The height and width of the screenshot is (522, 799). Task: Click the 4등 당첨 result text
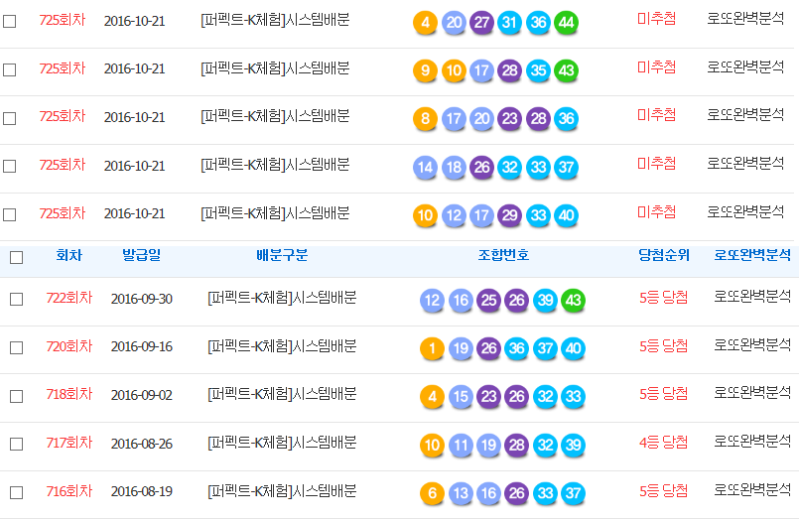tap(663, 443)
